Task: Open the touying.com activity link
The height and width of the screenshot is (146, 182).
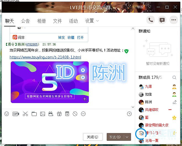Action: (45, 57)
